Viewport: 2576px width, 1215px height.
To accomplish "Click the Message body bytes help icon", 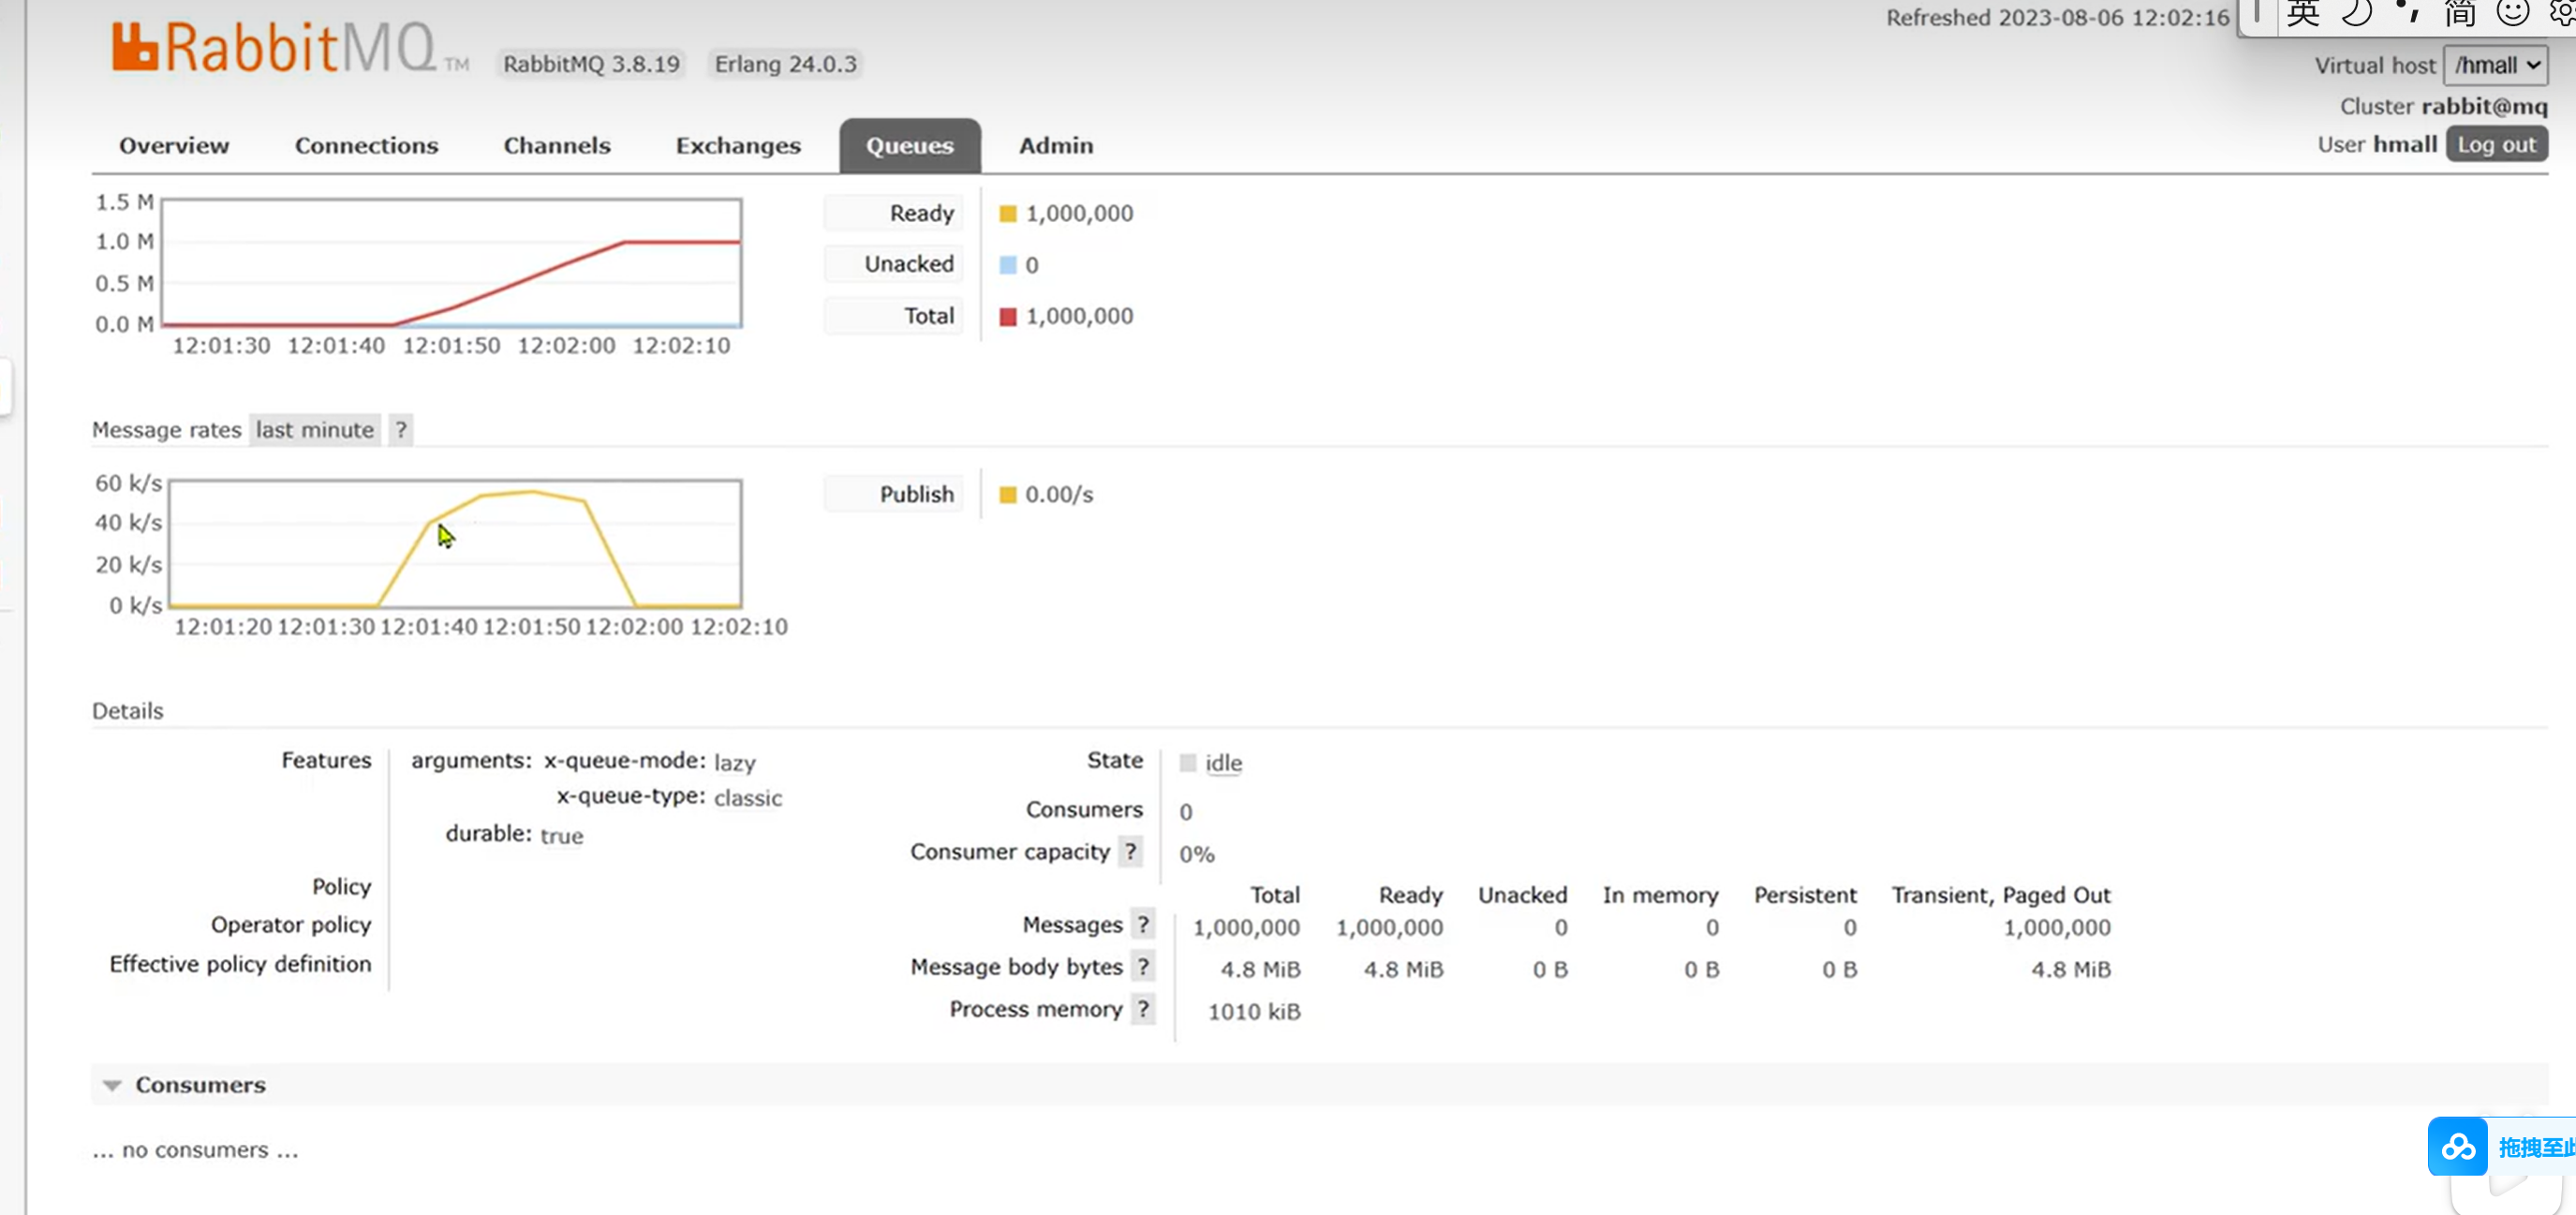I will coord(1143,967).
